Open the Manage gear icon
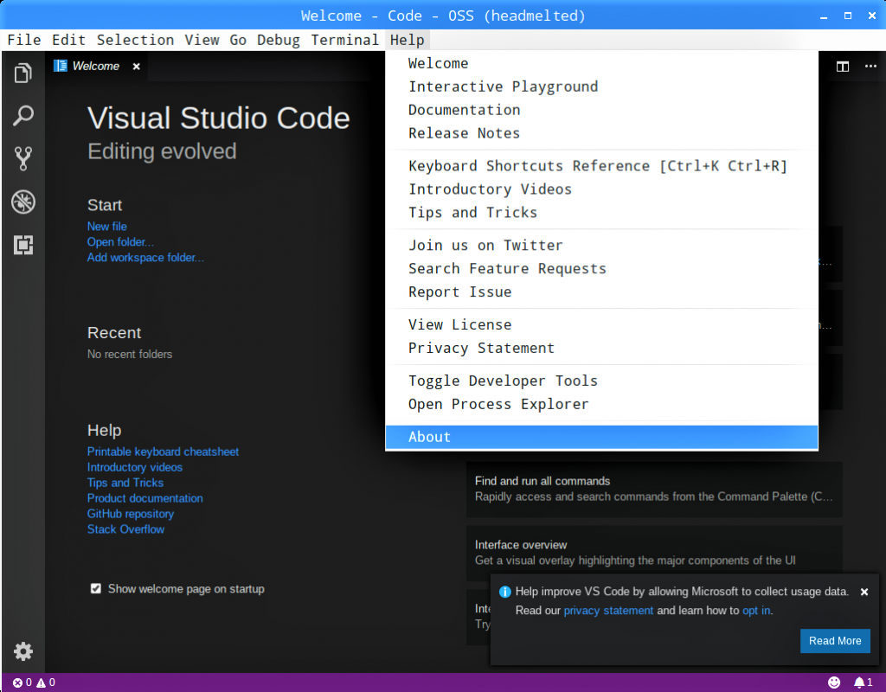Screen dimensions: 886x692 pos(23,651)
